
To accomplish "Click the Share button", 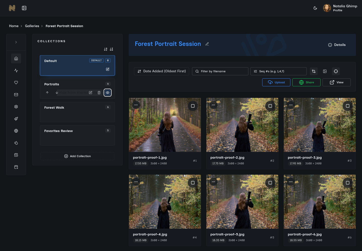I will (306, 82).
